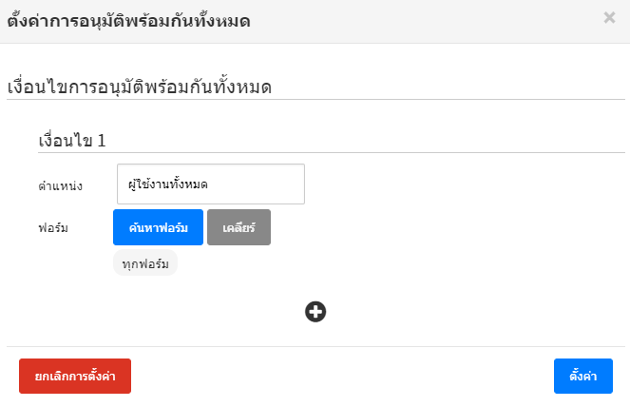Add a new condition with plus icon
Image resolution: width=630 pixels, height=407 pixels.
point(315,311)
